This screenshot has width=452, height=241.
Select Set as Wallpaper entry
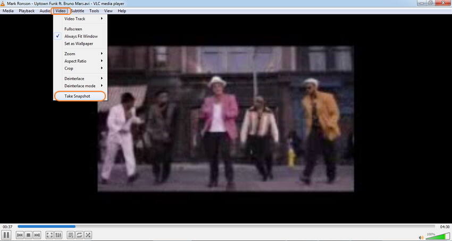tap(80, 44)
